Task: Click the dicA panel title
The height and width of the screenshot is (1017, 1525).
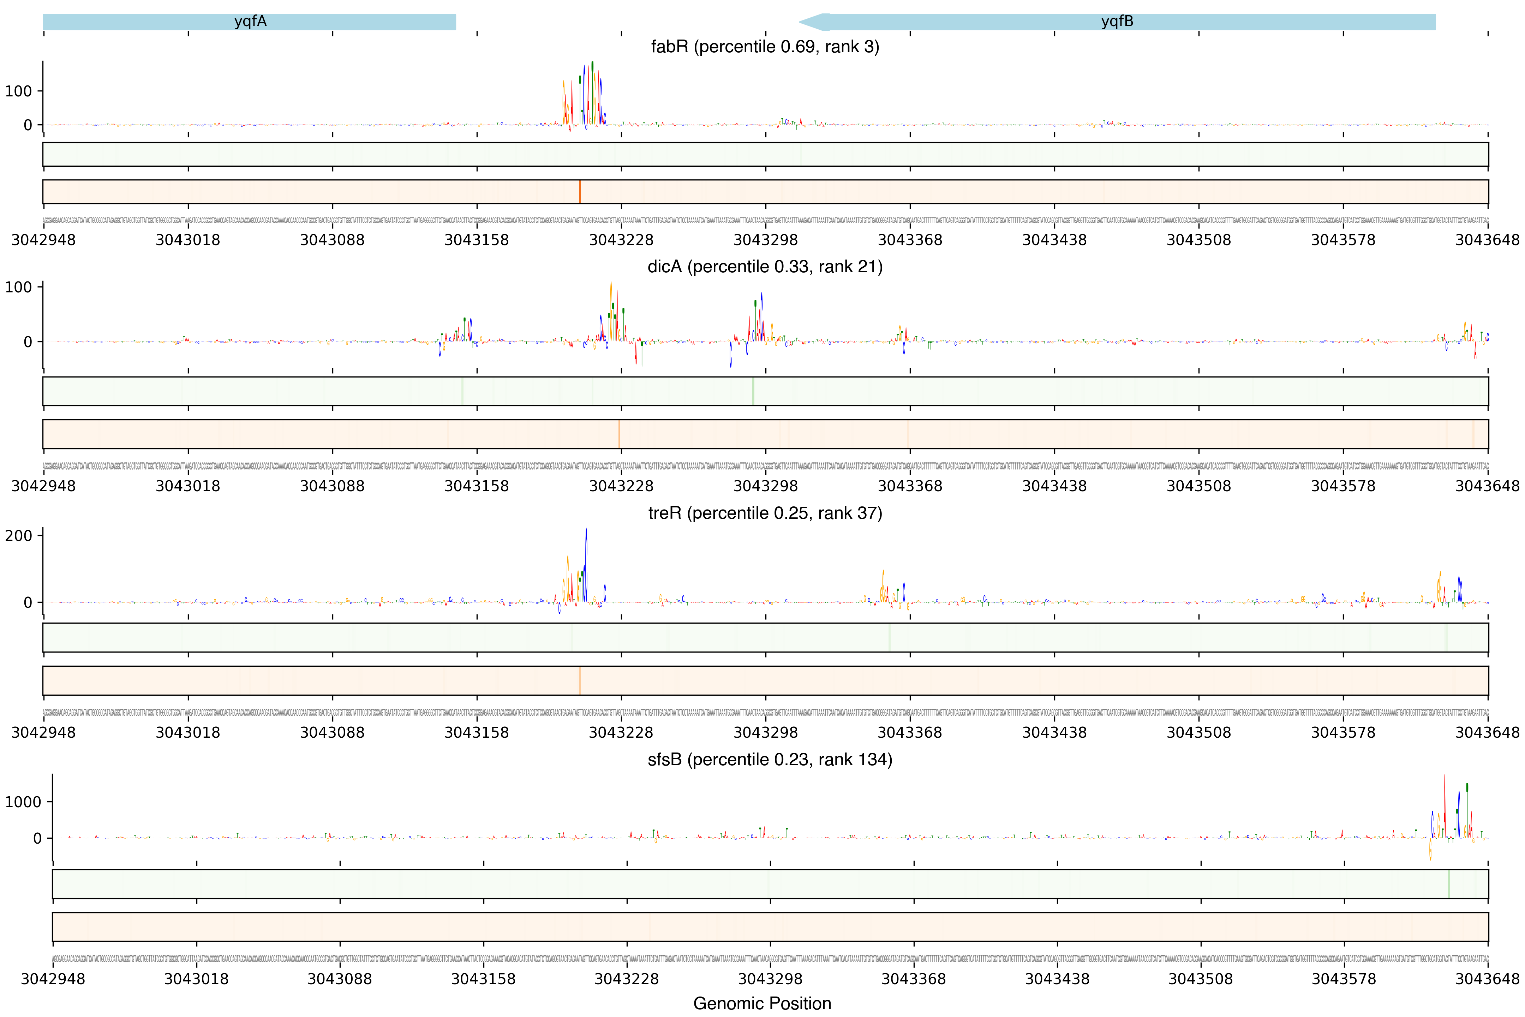Action: pos(765,267)
